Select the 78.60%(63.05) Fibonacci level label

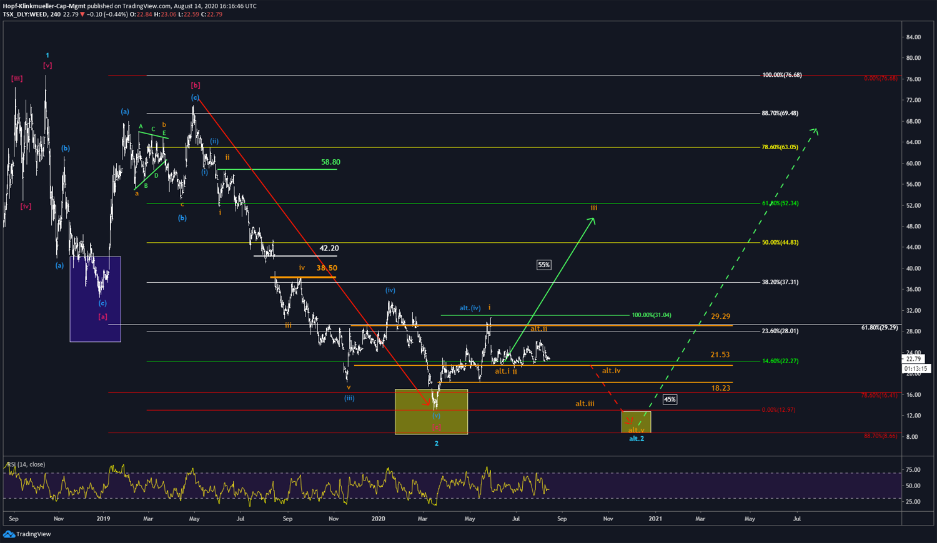(x=780, y=147)
